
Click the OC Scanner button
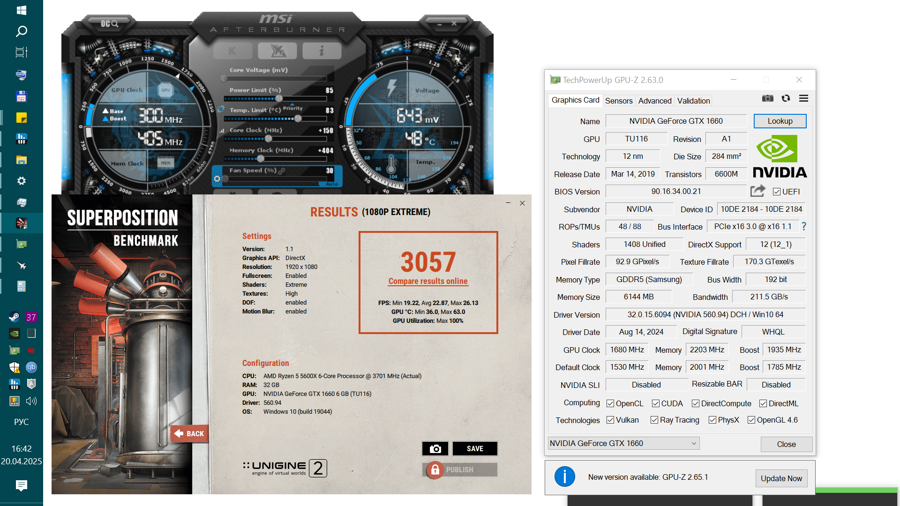(x=109, y=23)
